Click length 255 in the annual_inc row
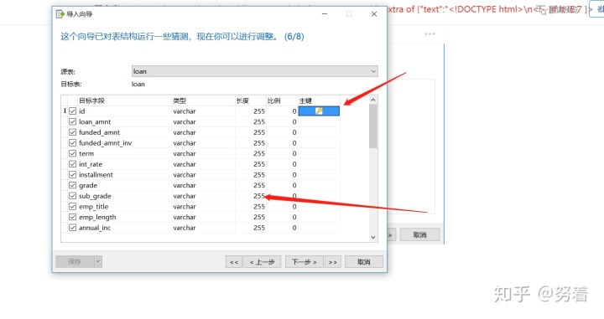Image resolution: width=604 pixels, height=319 pixels. [x=259, y=228]
